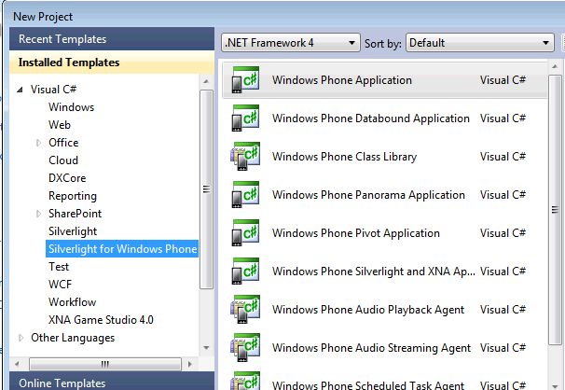Viewport: 565px width, 390px height.
Task: Click tree panel scroll up arrow
Action: coord(206,81)
